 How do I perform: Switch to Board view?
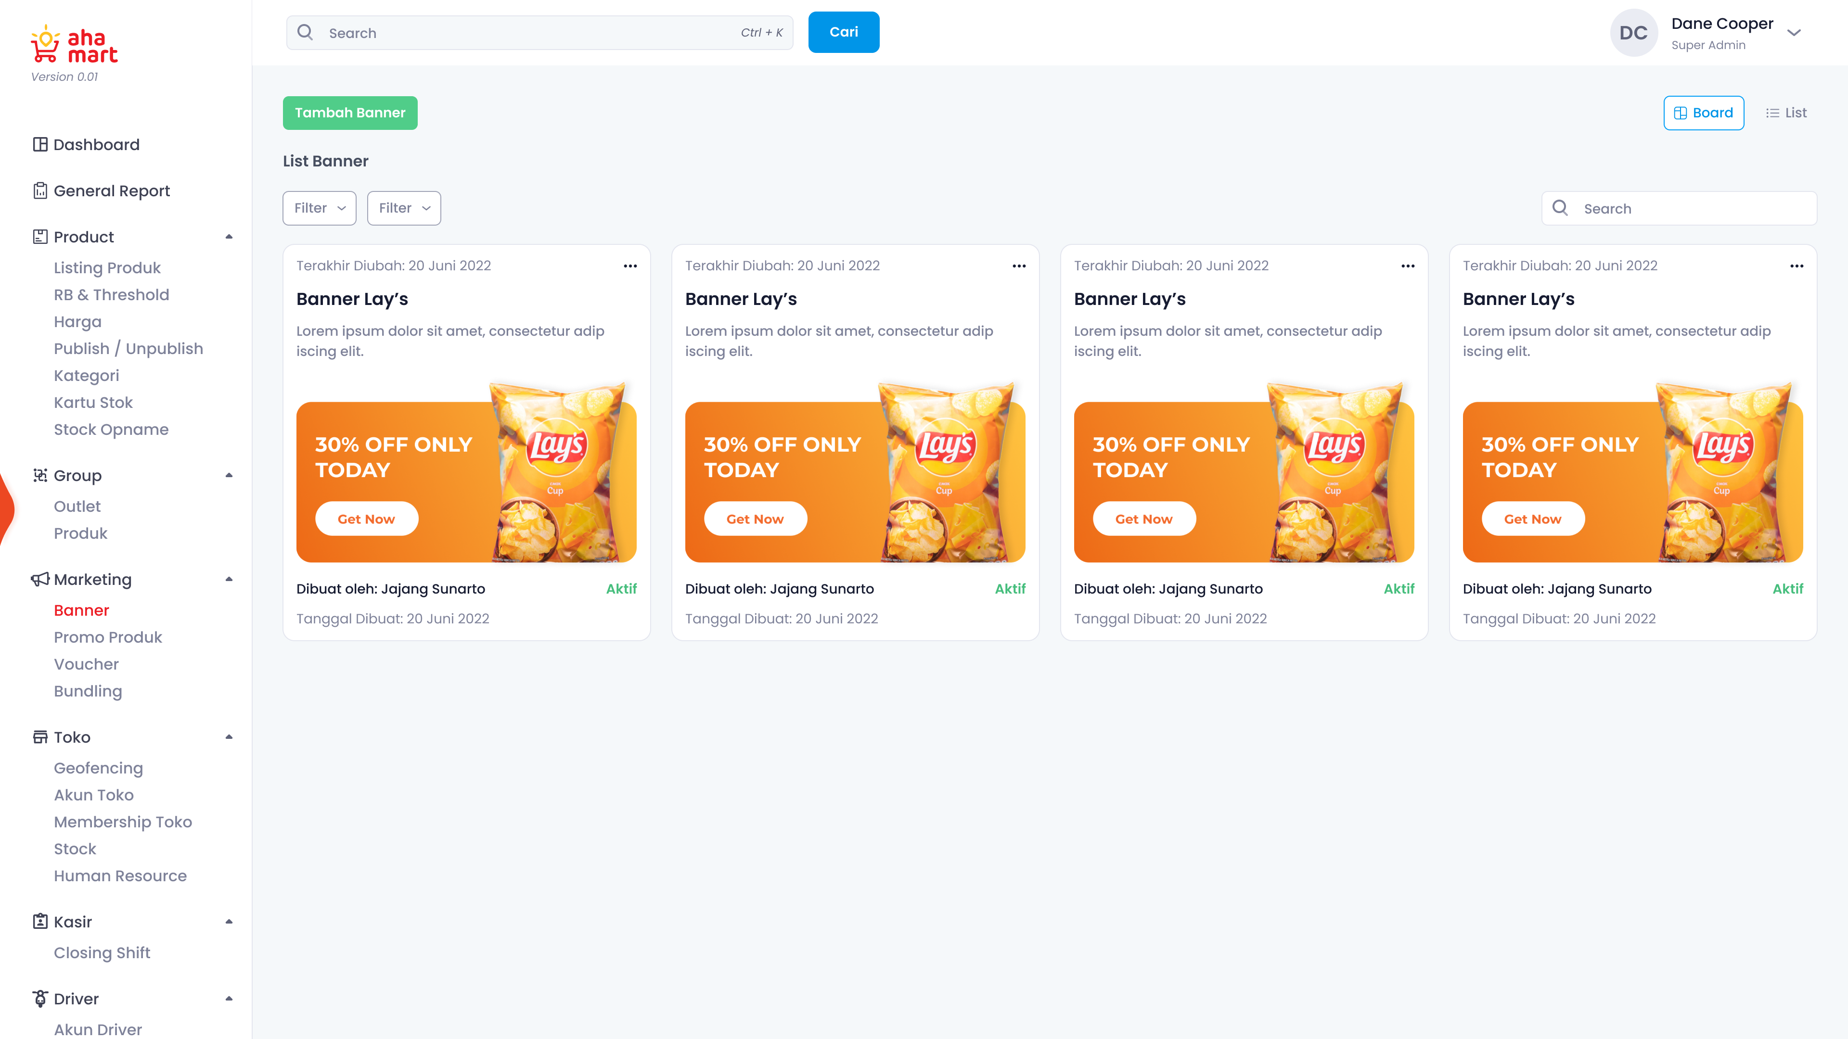pyautogui.click(x=1703, y=113)
